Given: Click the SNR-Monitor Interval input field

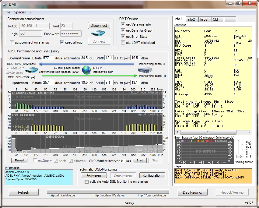Looking at the screenshot, I should [x=123, y=160].
